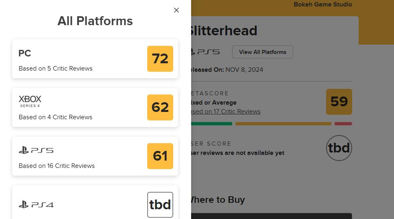Viewport: 394px width, 219px height.
Task: Click the Metascore 59 badge
Action: click(339, 102)
